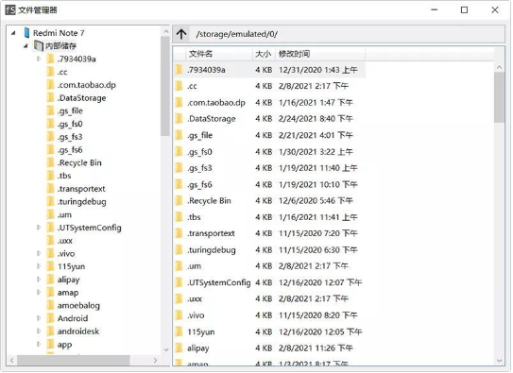Go up one directory with the arrow
Viewport: 513px width, 373px height.
pos(181,34)
